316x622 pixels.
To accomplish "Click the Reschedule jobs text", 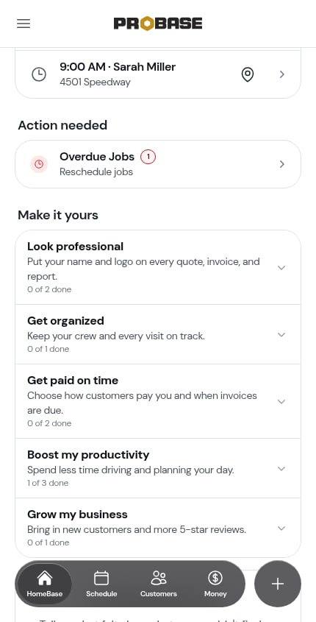I will tap(96, 172).
